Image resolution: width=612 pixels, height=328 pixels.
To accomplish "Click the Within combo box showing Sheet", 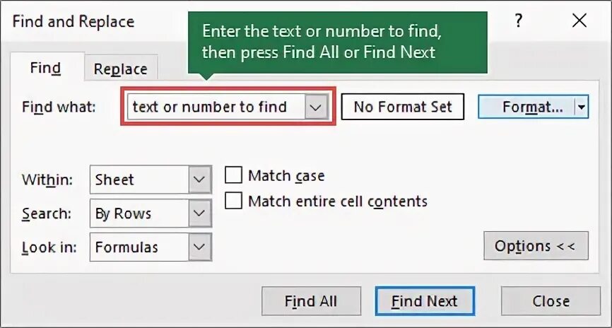I will [x=139, y=180].
